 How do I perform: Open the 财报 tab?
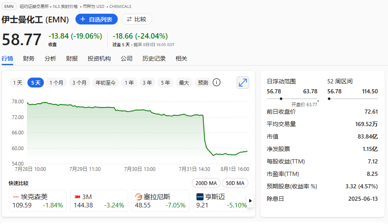pyautogui.click(x=72, y=58)
